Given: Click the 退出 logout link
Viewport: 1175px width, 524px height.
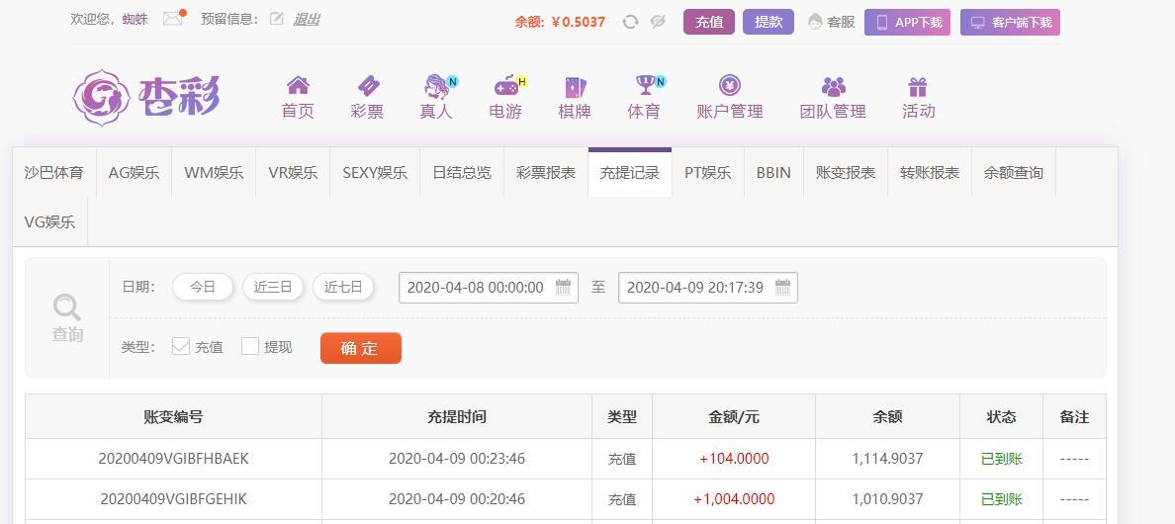Looking at the screenshot, I should coord(307,20).
